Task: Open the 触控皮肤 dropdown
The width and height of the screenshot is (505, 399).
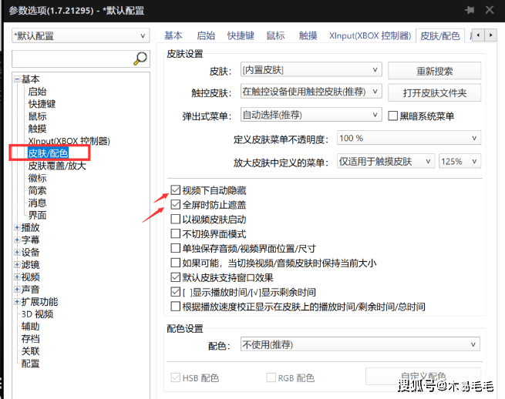Action: pos(311,92)
